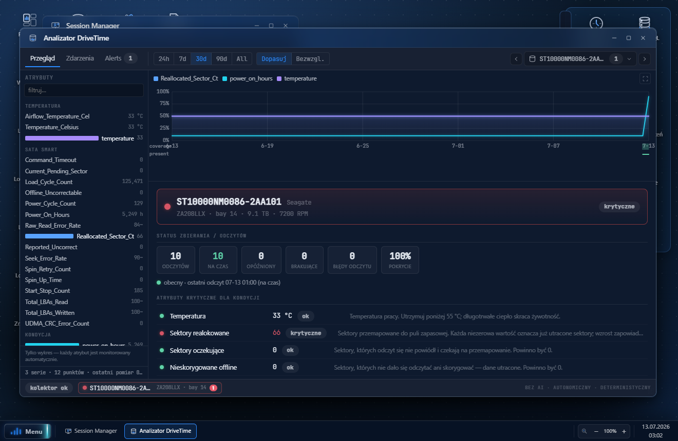The width and height of the screenshot is (678, 441).
Task: Click the 7-13 marker on the chart axis
Action: pyautogui.click(x=648, y=146)
